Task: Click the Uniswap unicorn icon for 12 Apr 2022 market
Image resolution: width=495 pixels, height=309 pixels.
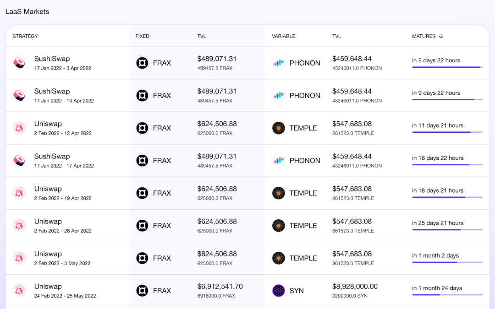Action: [x=19, y=128]
